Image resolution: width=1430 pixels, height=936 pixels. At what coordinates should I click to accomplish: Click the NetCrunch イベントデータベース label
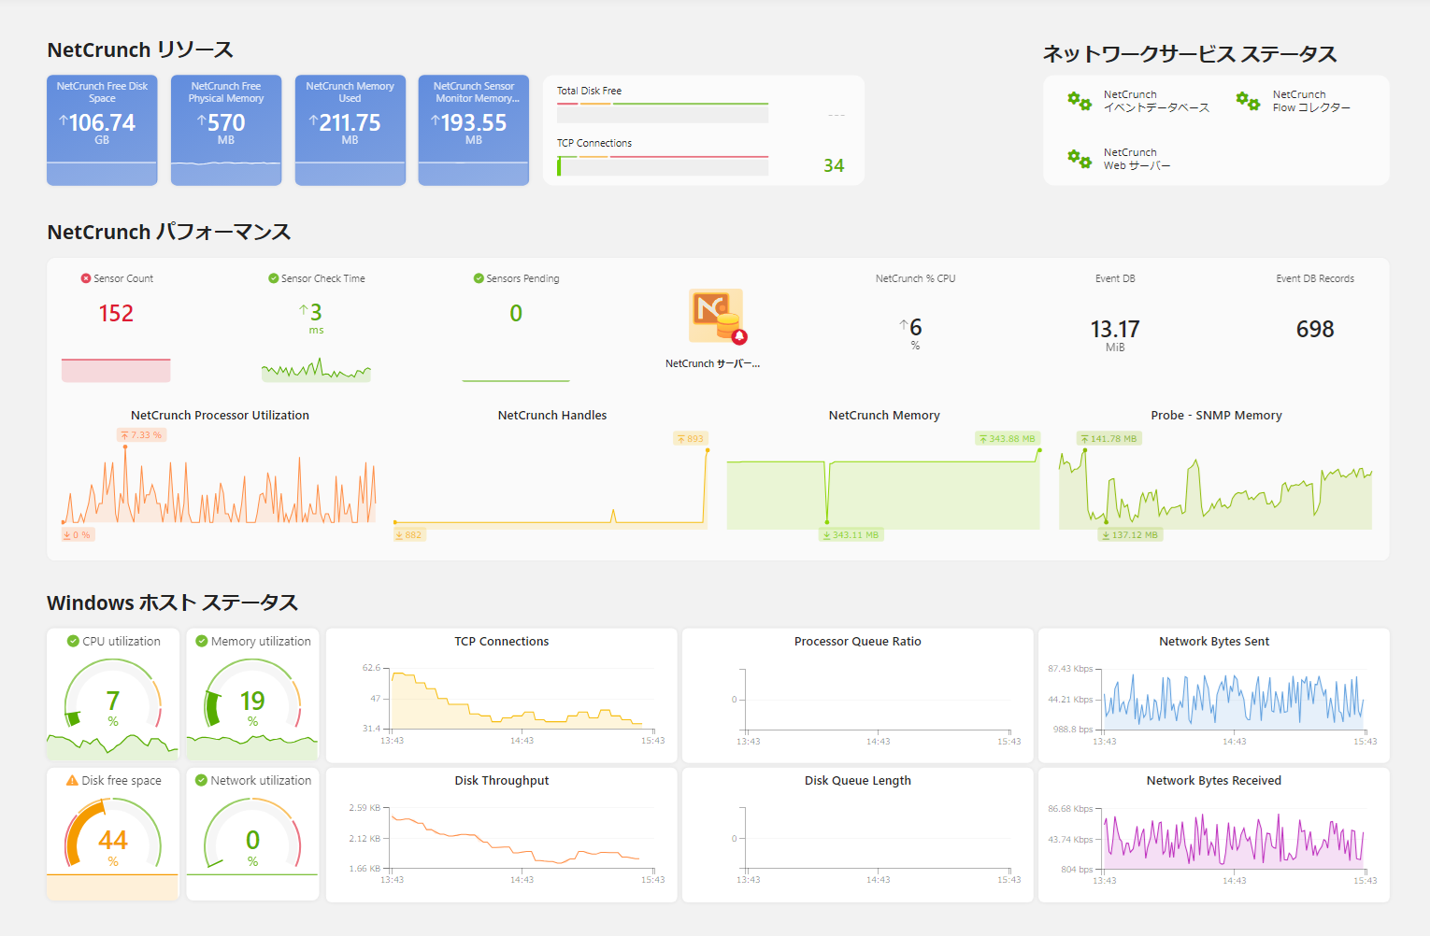(x=1156, y=101)
